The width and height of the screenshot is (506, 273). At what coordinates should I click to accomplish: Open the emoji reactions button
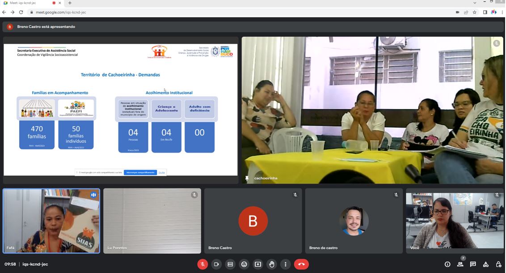244,264
